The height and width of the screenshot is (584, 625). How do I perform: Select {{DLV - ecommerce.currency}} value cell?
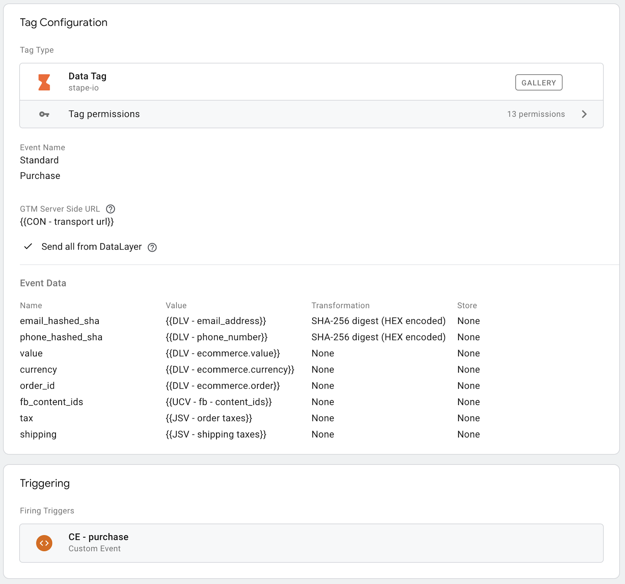(230, 370)
